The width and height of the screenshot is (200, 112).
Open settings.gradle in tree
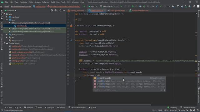[23, 61]
